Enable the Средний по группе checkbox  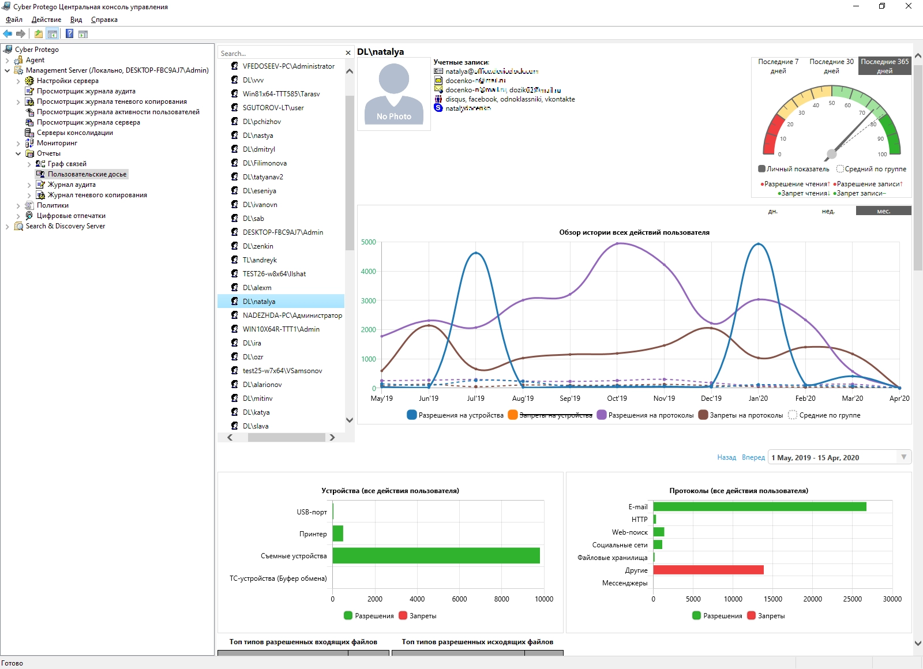(x=840, y=169)
